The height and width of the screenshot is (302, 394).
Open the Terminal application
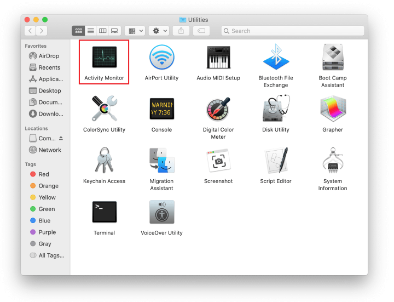coord(104,213)
